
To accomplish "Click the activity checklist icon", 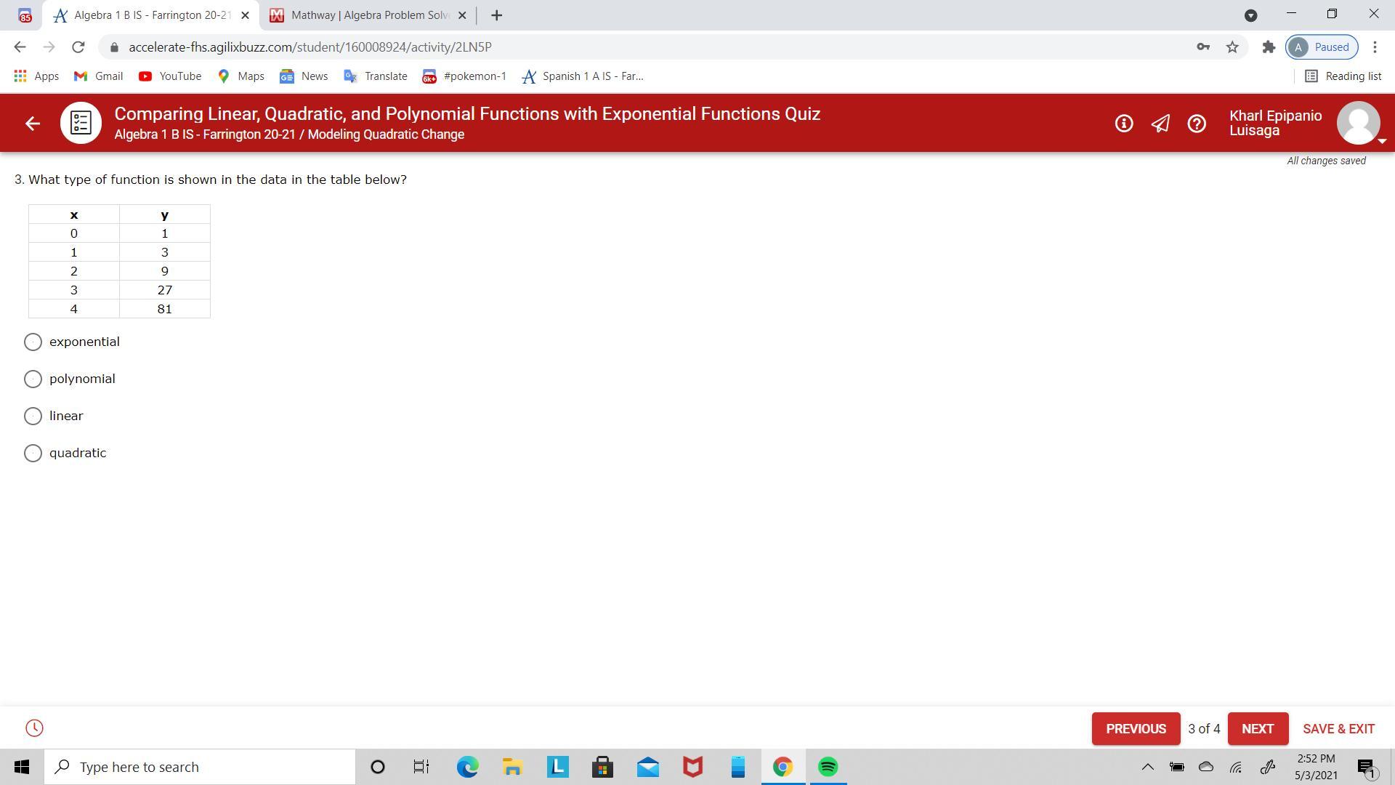I will tap(81, 123).
